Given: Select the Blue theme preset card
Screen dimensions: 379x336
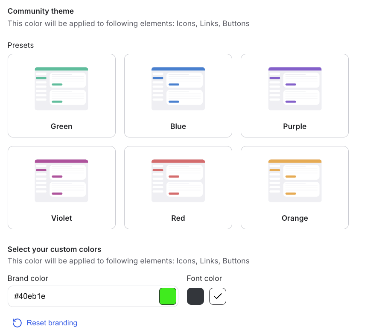Looking at the screenshot, I should click(x=178, y=96).
